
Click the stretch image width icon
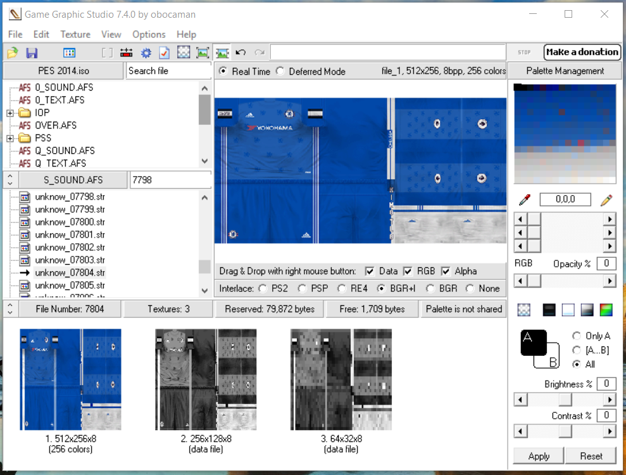pos(222,53)
